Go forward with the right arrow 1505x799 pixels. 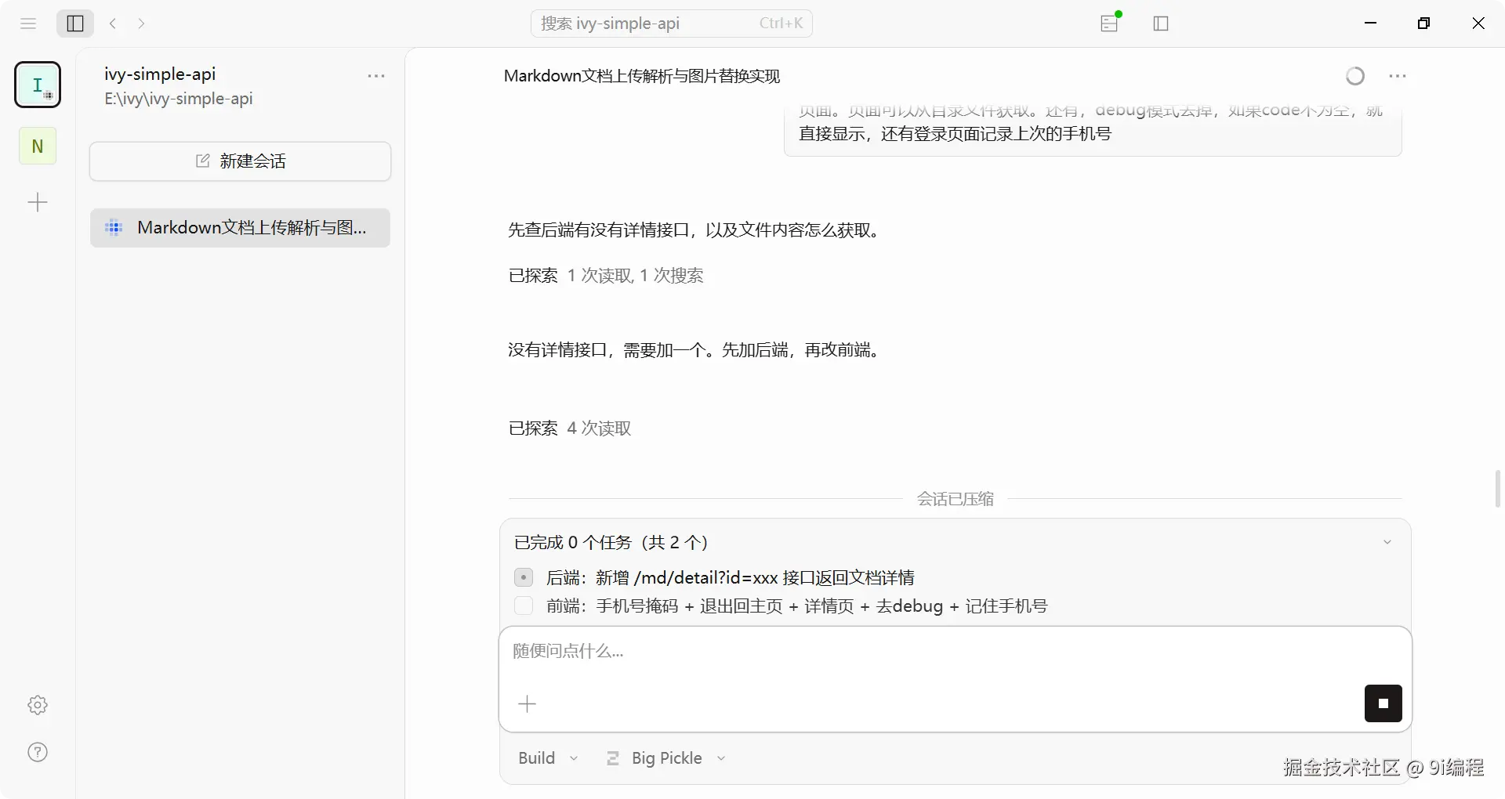(141, 23)
